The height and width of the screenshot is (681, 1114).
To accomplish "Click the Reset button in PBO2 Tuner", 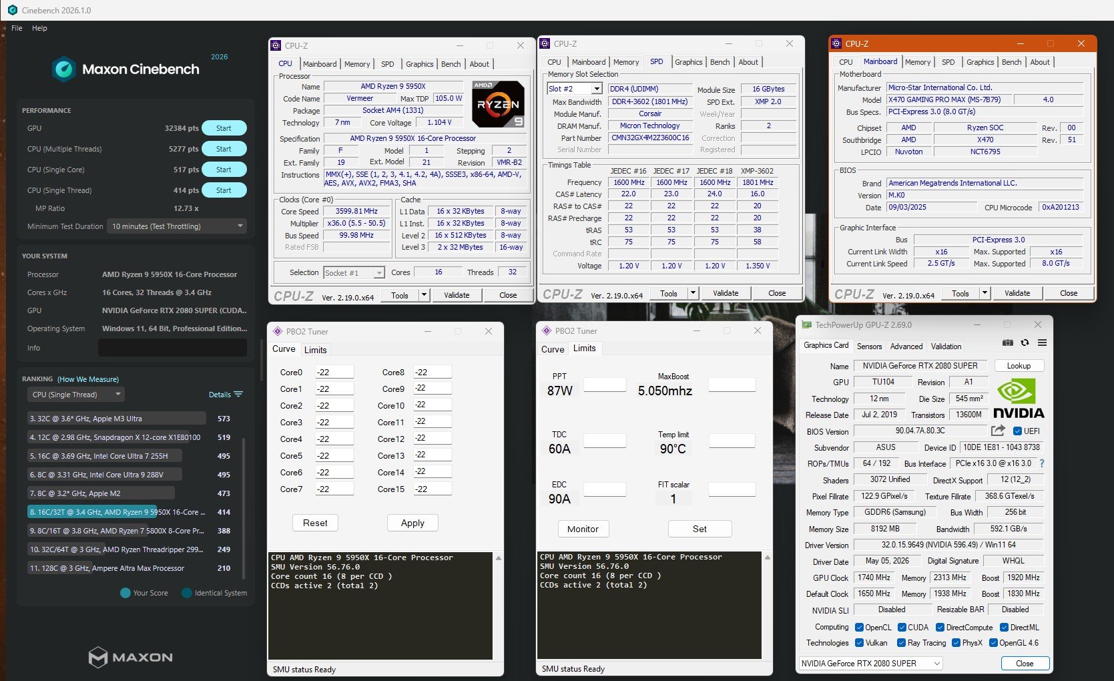I will pos(315,523).
